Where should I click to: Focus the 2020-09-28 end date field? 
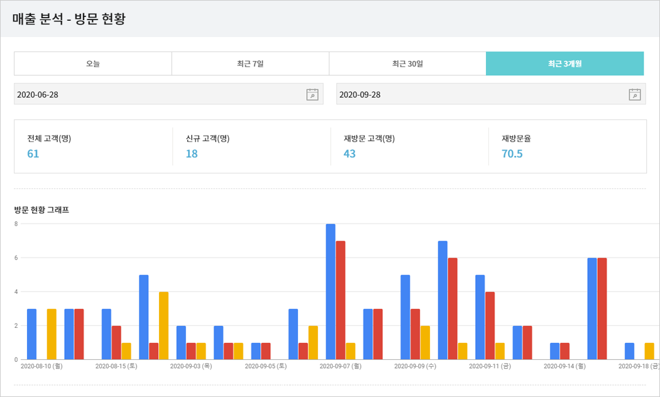click(478, 95)
